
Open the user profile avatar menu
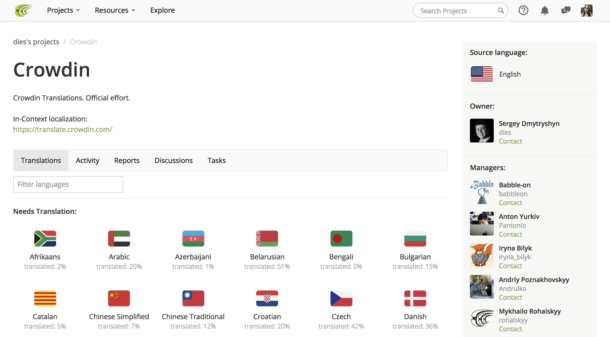click(x=586, y=10)
